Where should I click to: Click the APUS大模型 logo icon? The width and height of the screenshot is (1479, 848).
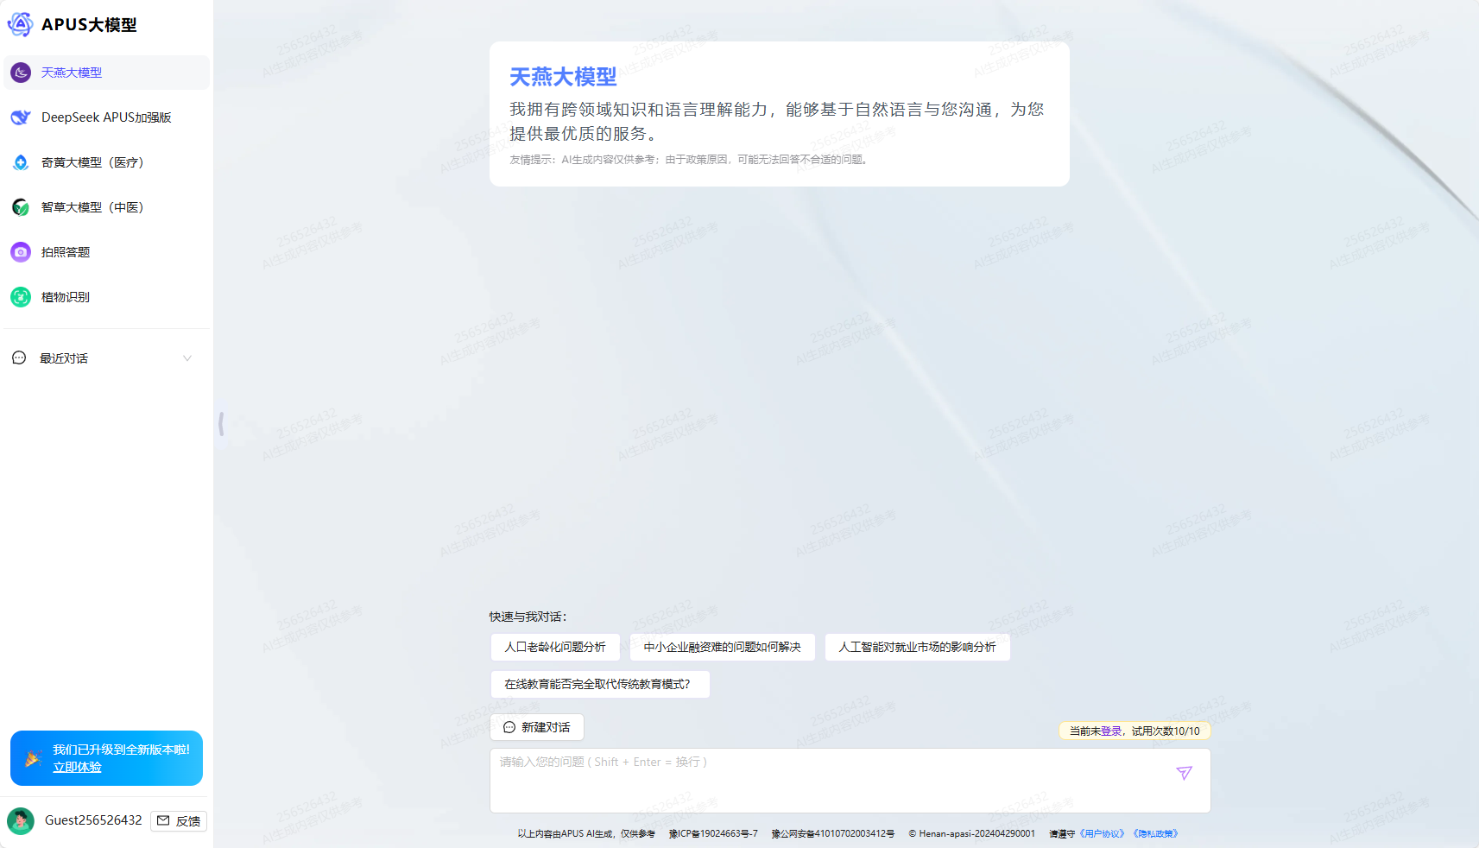click(x=20, y=24)
